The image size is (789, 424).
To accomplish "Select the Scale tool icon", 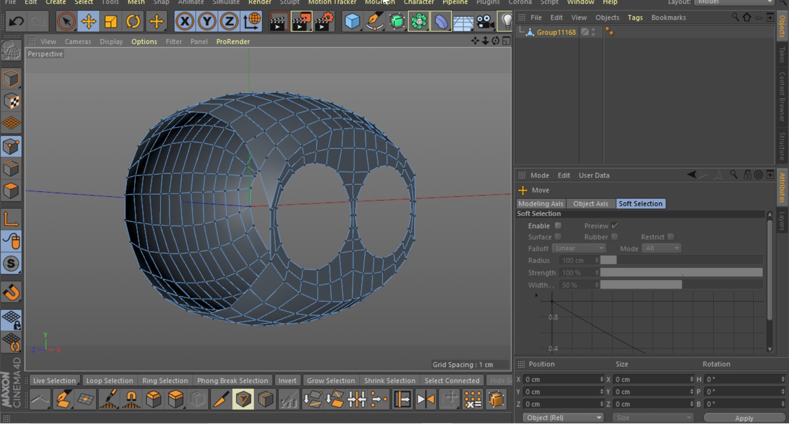I will click(x=111, y=21).
